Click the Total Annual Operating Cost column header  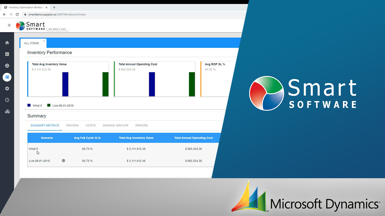[x=193, y=138]
